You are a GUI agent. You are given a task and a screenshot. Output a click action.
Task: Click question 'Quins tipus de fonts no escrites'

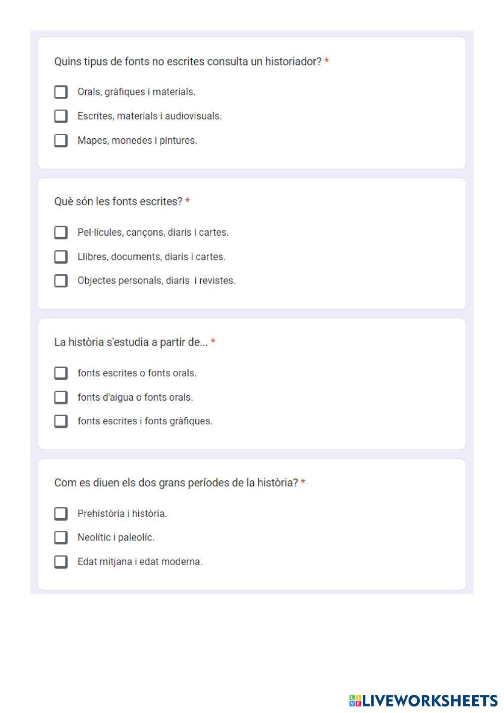(188, 62)
